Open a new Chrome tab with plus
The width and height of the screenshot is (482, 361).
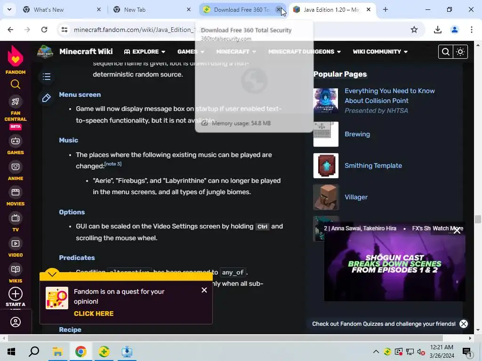[x=385, y=9]
